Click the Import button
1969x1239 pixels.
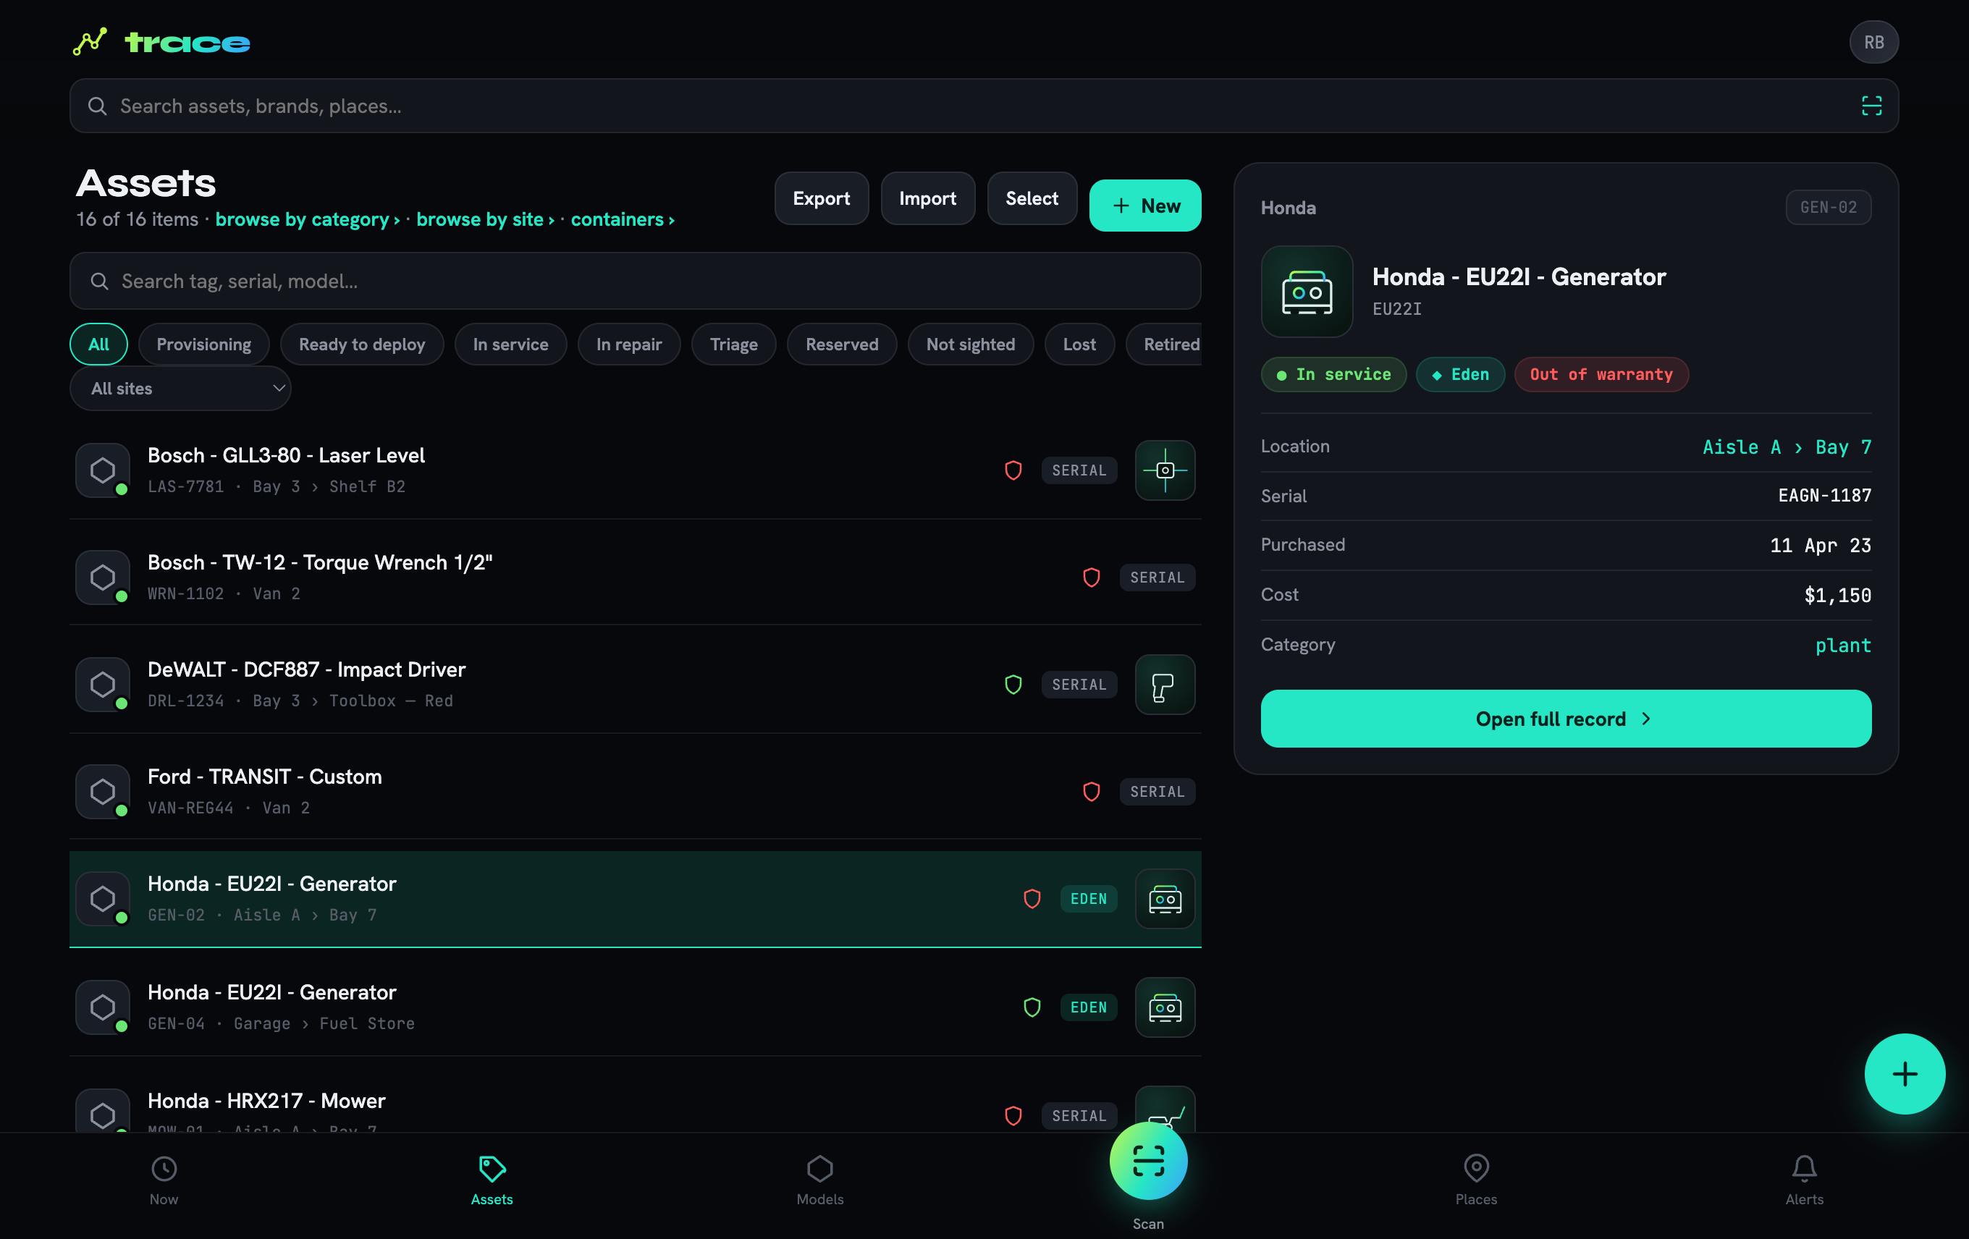pyautogui.click(x=927, y=198)
